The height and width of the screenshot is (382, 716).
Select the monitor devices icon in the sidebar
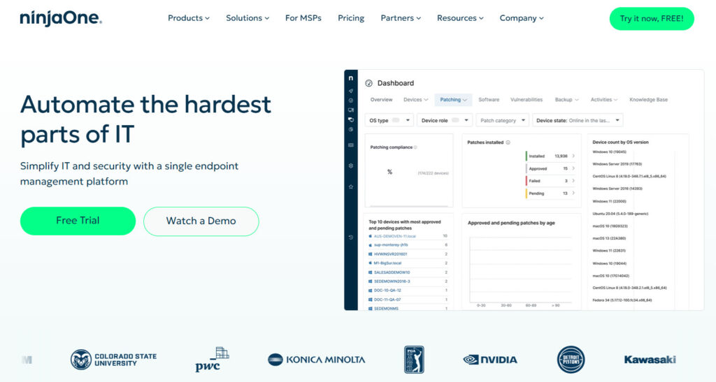coord(351,110)
